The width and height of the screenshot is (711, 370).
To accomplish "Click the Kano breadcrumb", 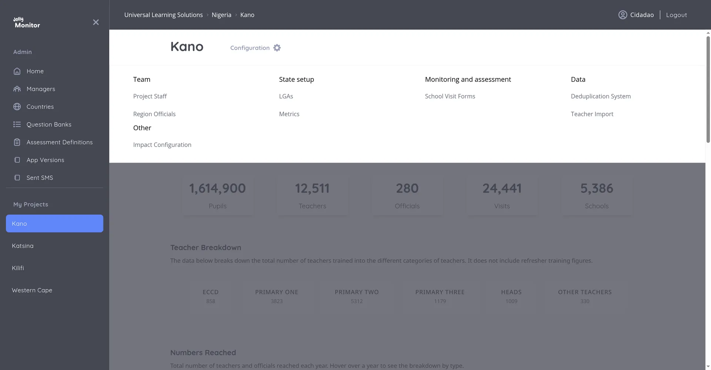I will [247, 15].
